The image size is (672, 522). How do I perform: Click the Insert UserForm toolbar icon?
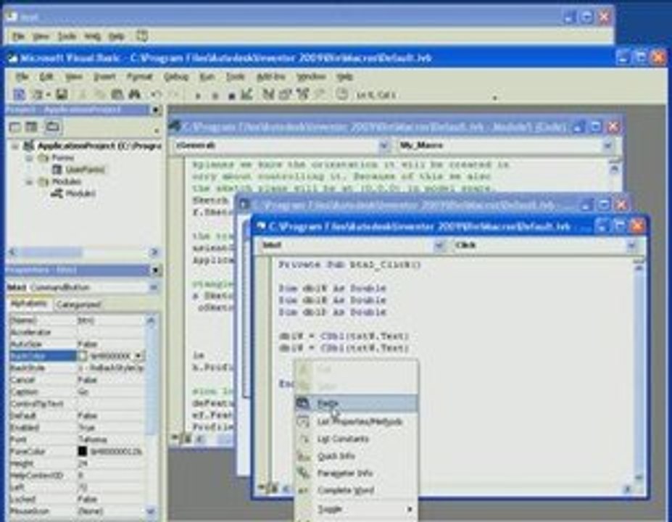[38, 94]
